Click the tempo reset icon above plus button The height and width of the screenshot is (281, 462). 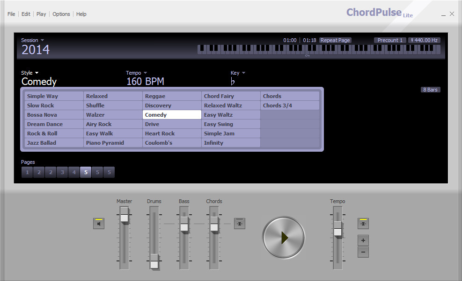(x=363, y=224)
